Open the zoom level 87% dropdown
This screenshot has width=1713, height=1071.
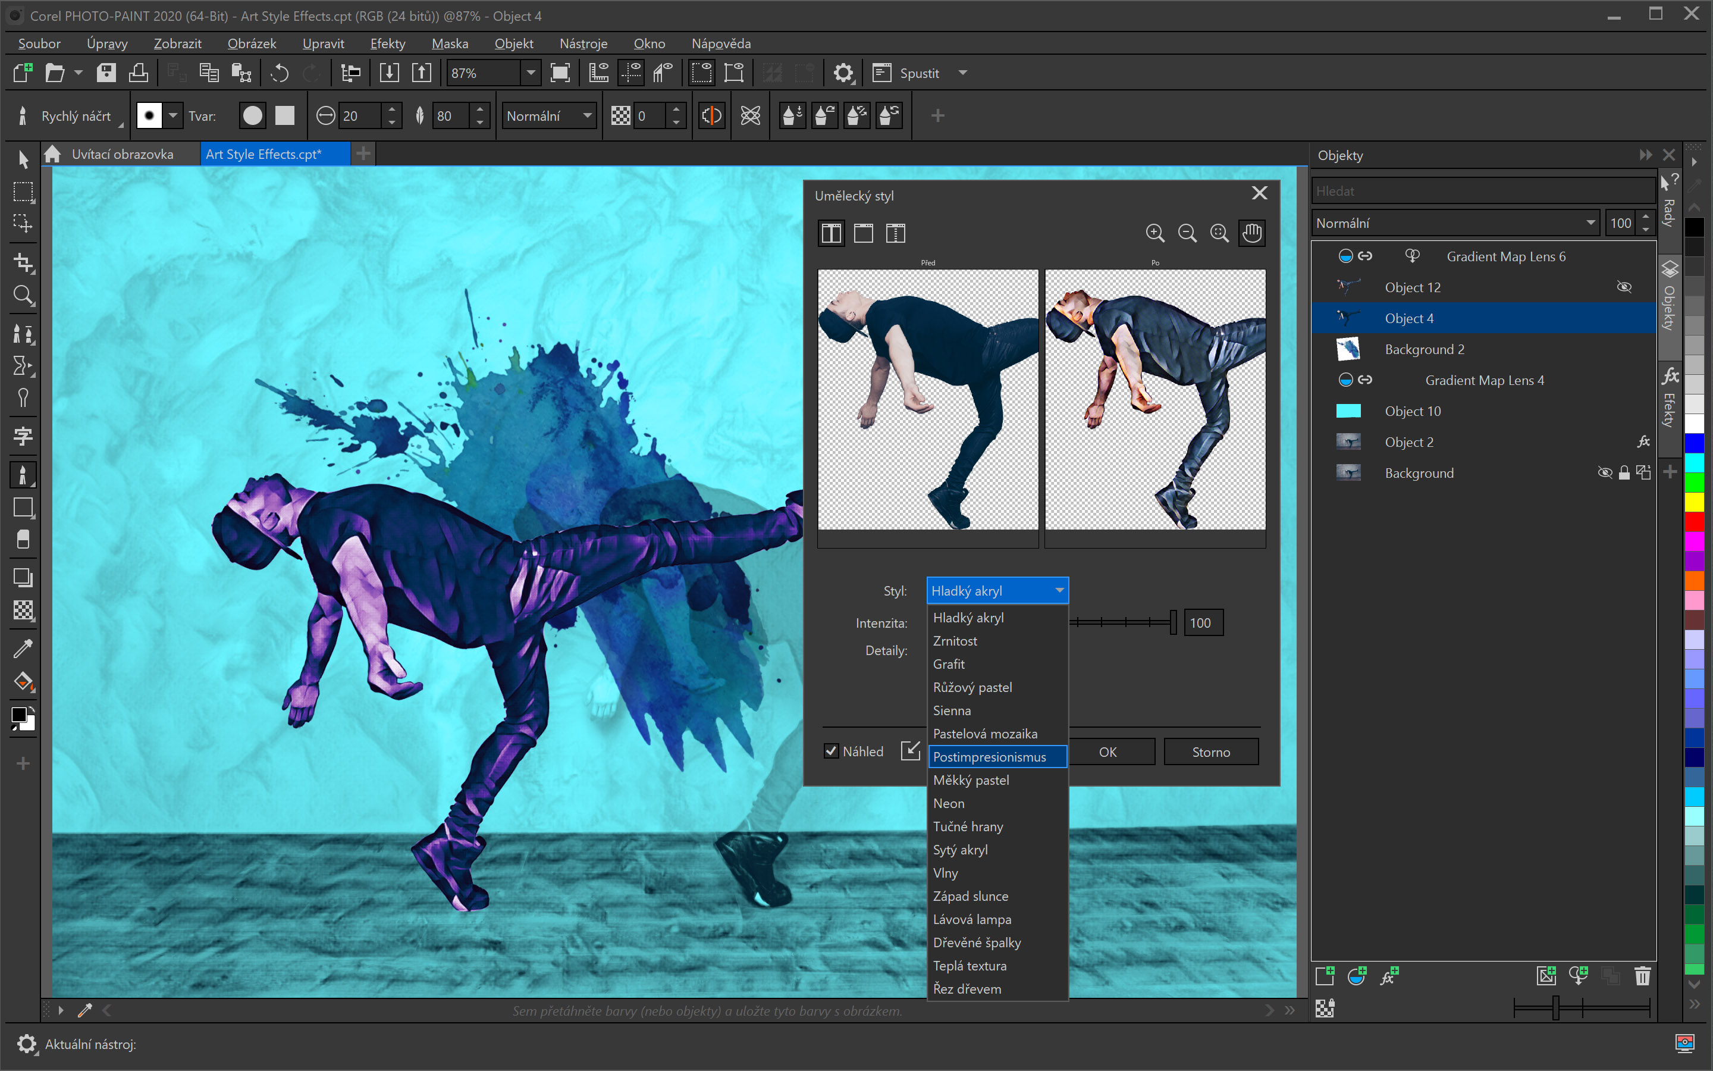[x=530, y=73]
